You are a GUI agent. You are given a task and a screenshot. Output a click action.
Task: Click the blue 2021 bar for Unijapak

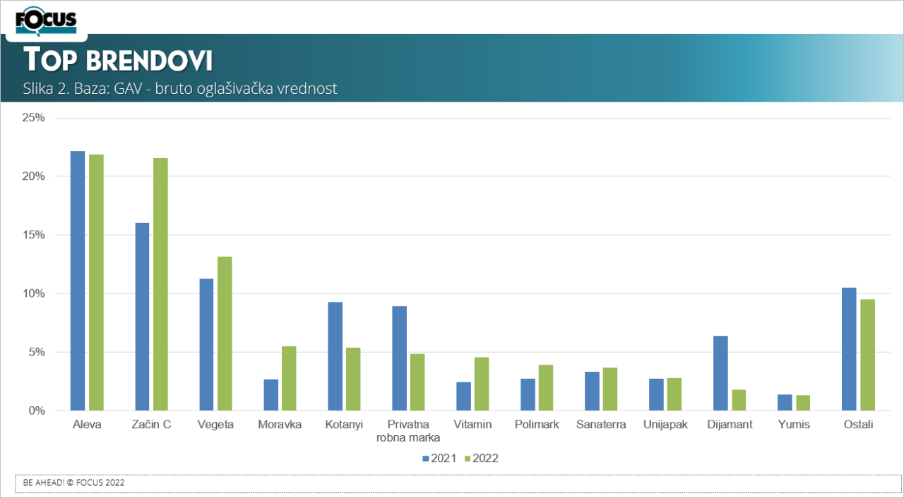[x=656, y=394]
